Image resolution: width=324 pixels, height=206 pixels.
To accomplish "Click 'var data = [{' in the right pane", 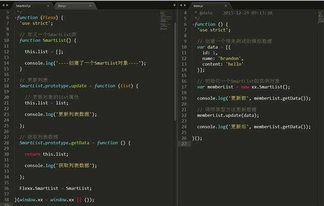I will [x=214, y=47].
